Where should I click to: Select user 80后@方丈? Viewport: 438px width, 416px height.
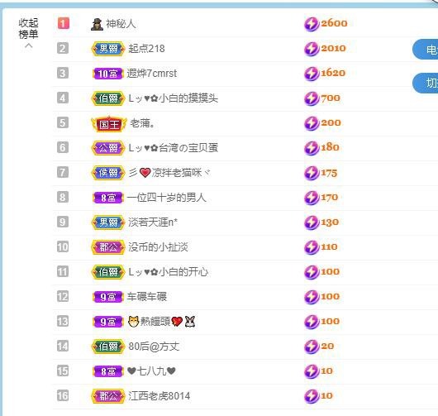point(154,347)
